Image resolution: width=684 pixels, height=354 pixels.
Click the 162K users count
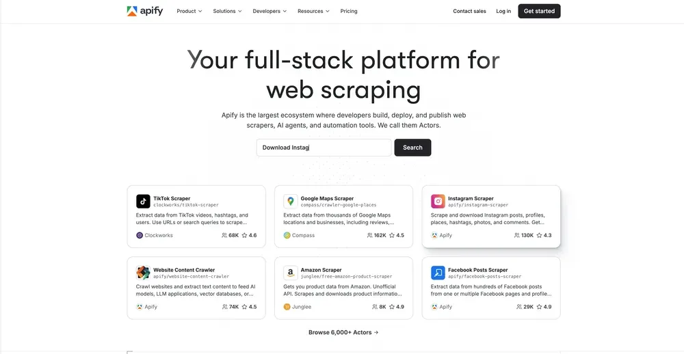380,235
